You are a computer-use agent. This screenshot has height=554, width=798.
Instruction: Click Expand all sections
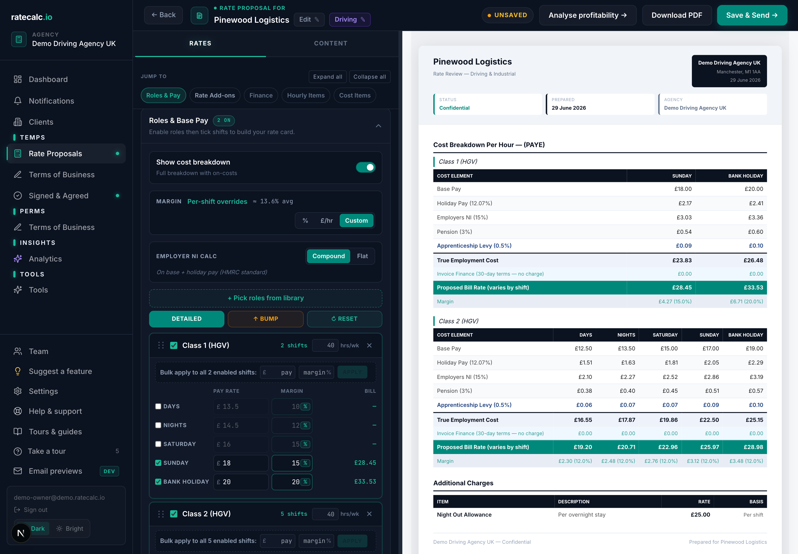pos(328,77)
